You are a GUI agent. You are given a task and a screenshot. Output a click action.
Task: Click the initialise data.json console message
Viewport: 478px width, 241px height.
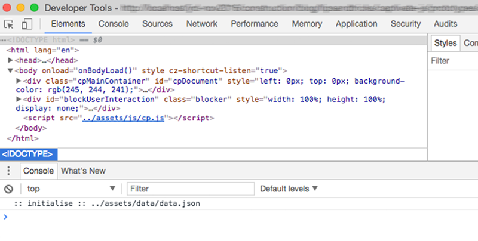click(x=107, y=203)
